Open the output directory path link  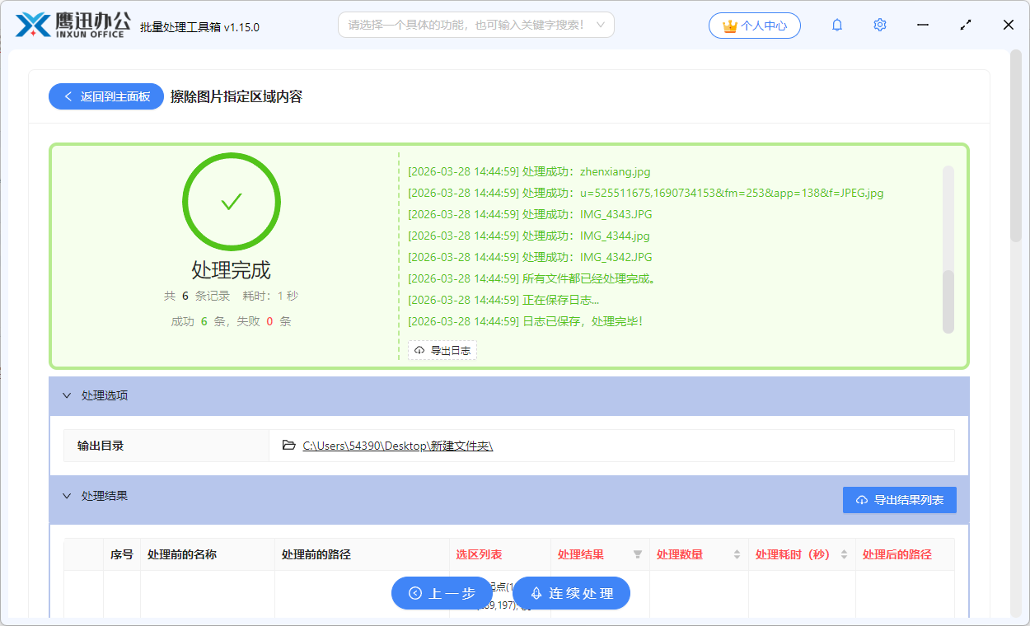point(397,445)
